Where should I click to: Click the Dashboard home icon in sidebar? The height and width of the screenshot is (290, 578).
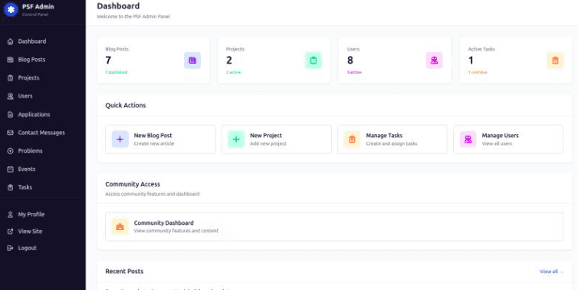pos(10,41)
